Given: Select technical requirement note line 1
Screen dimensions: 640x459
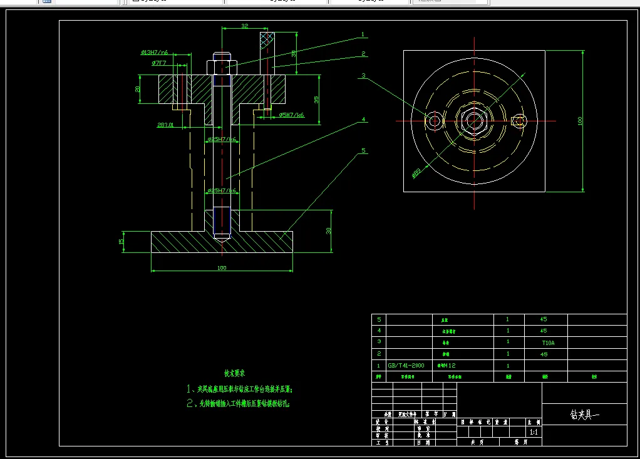Looking at the screenshot, I should click(x=240, y=389).
